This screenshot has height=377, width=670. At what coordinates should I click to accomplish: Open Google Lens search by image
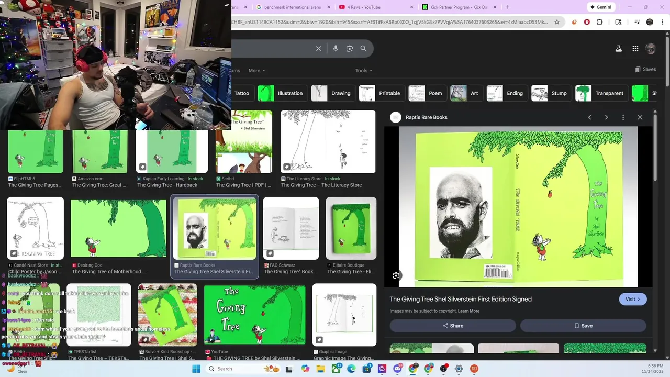point(350,49)
